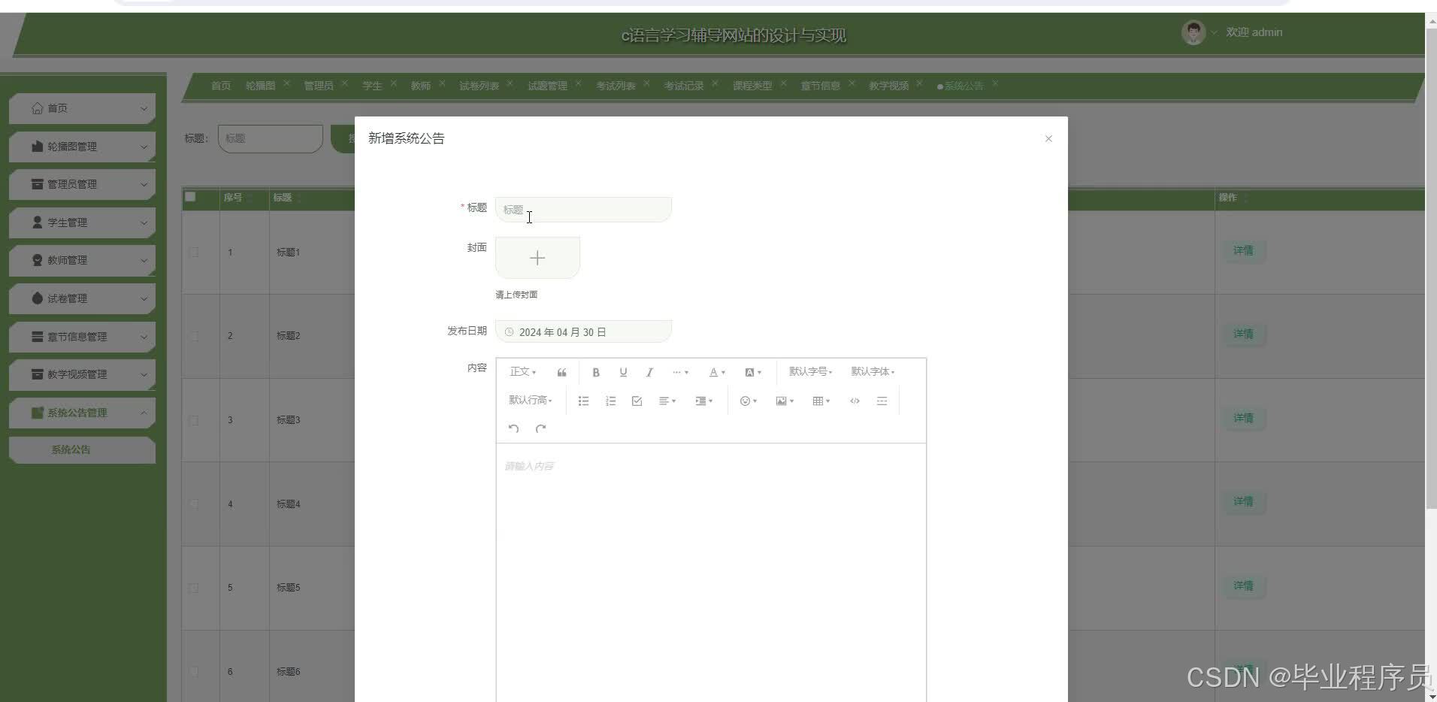Image resolution: width=1437 pixels, height=702 pixels.
Task: Collapse the 系统公告管理 sidebar menu
Action: 82,413
